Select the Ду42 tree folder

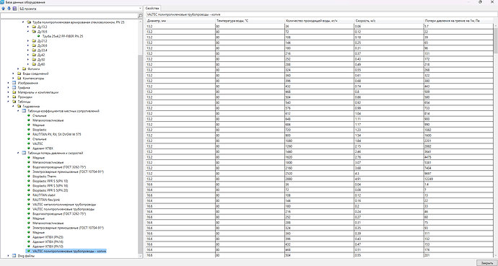coord(41,56)
